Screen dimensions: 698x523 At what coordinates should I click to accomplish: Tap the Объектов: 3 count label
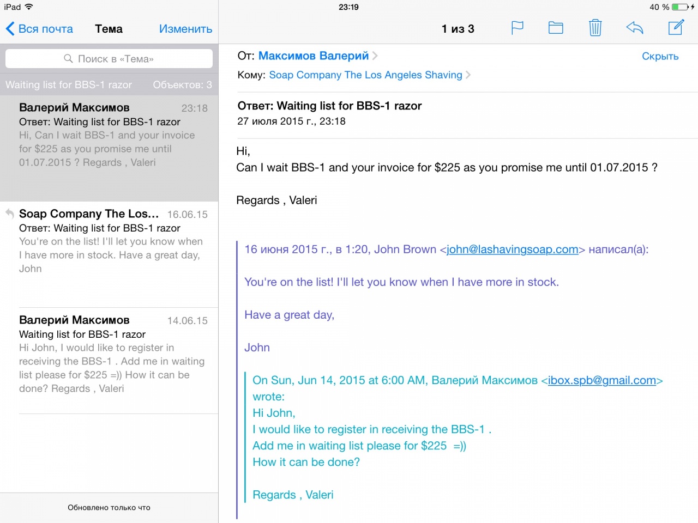pyautogui.click(x=182, y=84)
